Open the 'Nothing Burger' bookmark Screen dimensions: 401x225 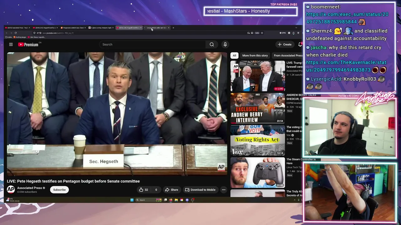[20, 37]
